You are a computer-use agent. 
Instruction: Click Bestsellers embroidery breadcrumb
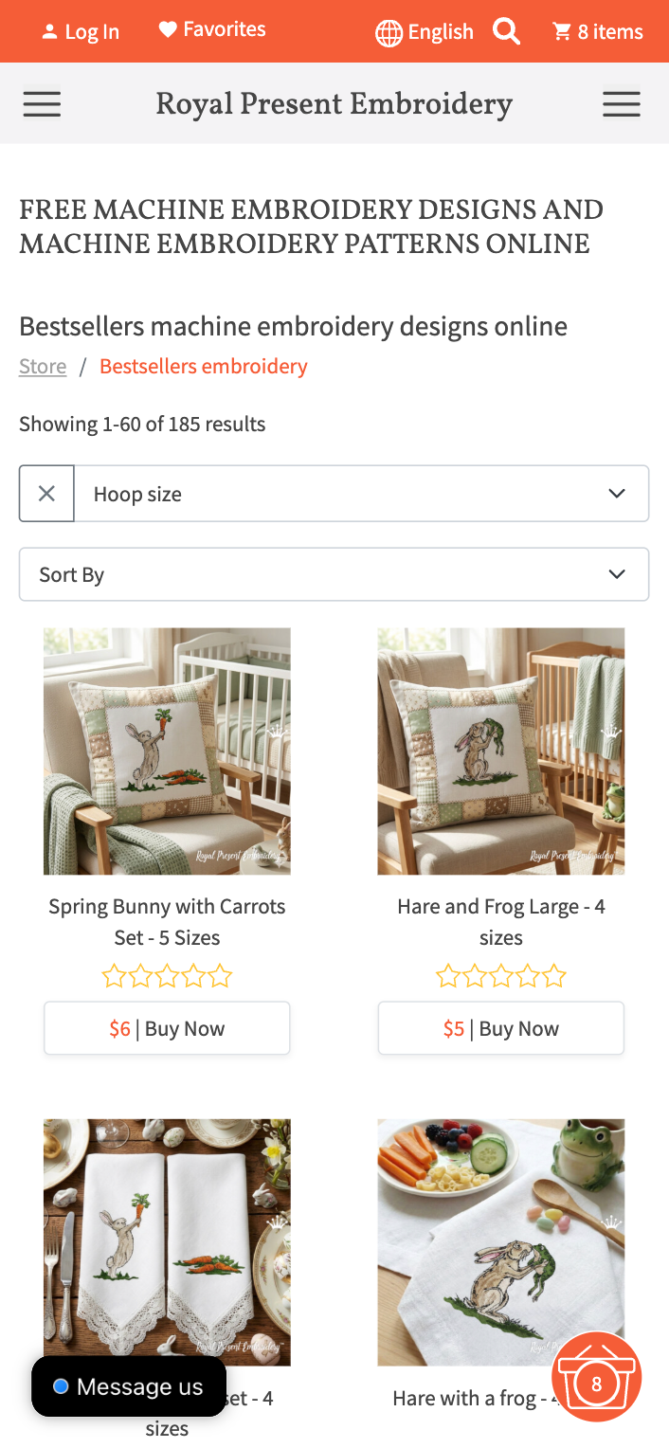click(203, 367)
